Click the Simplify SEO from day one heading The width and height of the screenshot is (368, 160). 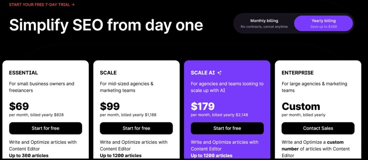pos(106,25)
